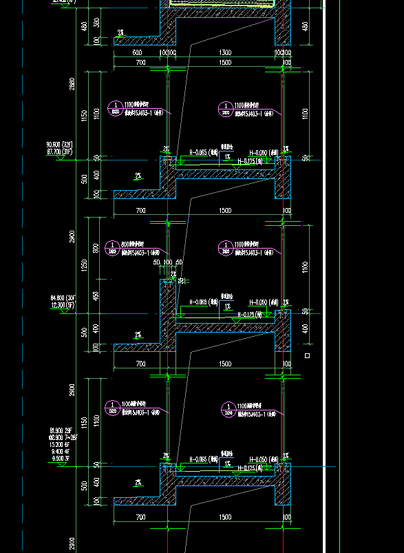Select the 15.200 6F elevation label
The image size is (404, 553).
click(x=61, y=445)
